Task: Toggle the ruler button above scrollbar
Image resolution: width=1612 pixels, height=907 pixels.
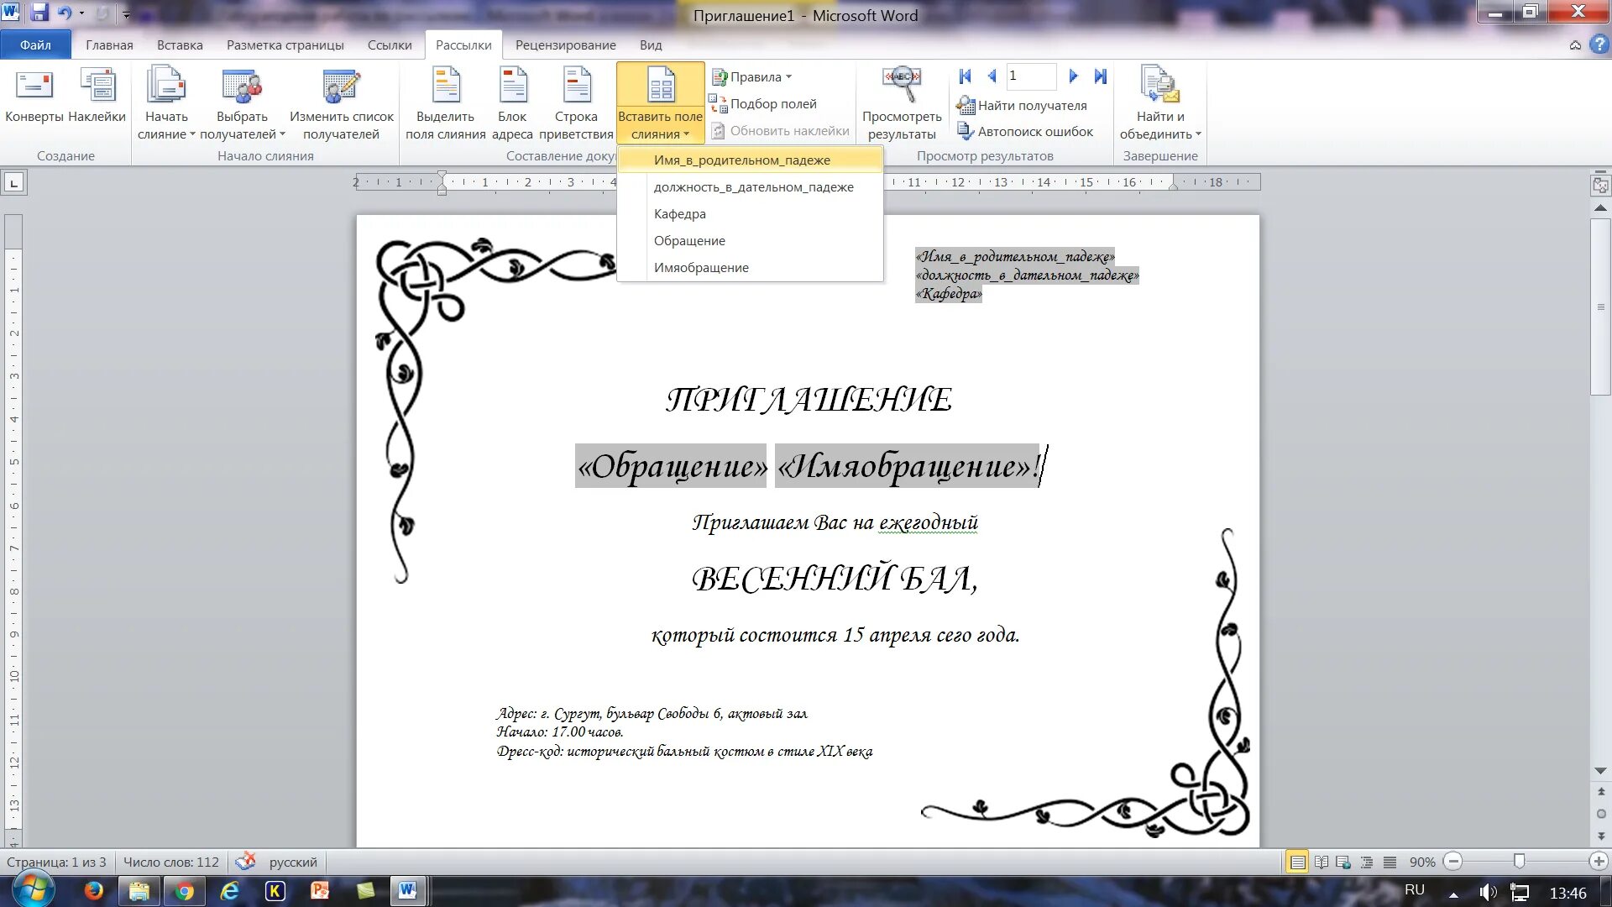Action: coord(1600,185)
